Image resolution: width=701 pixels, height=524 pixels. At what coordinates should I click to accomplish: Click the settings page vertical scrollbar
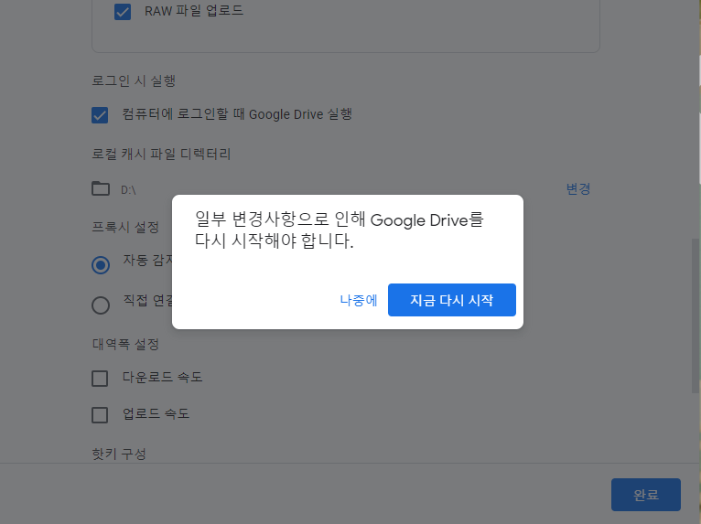click(x=696, y=315)
